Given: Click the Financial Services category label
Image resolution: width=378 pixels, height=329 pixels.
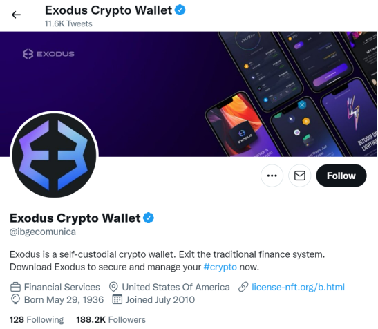Looking at the screenshot, I should click(x=62, y=287).
